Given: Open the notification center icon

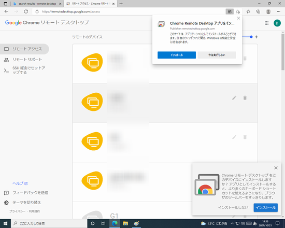Looking at the screenshot, I should point(277,223).
